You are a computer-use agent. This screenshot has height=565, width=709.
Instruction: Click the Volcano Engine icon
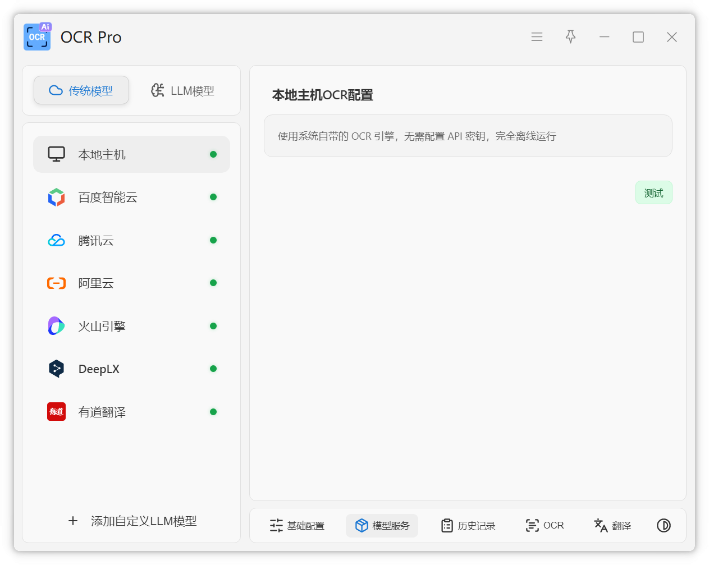coord(56,326)
